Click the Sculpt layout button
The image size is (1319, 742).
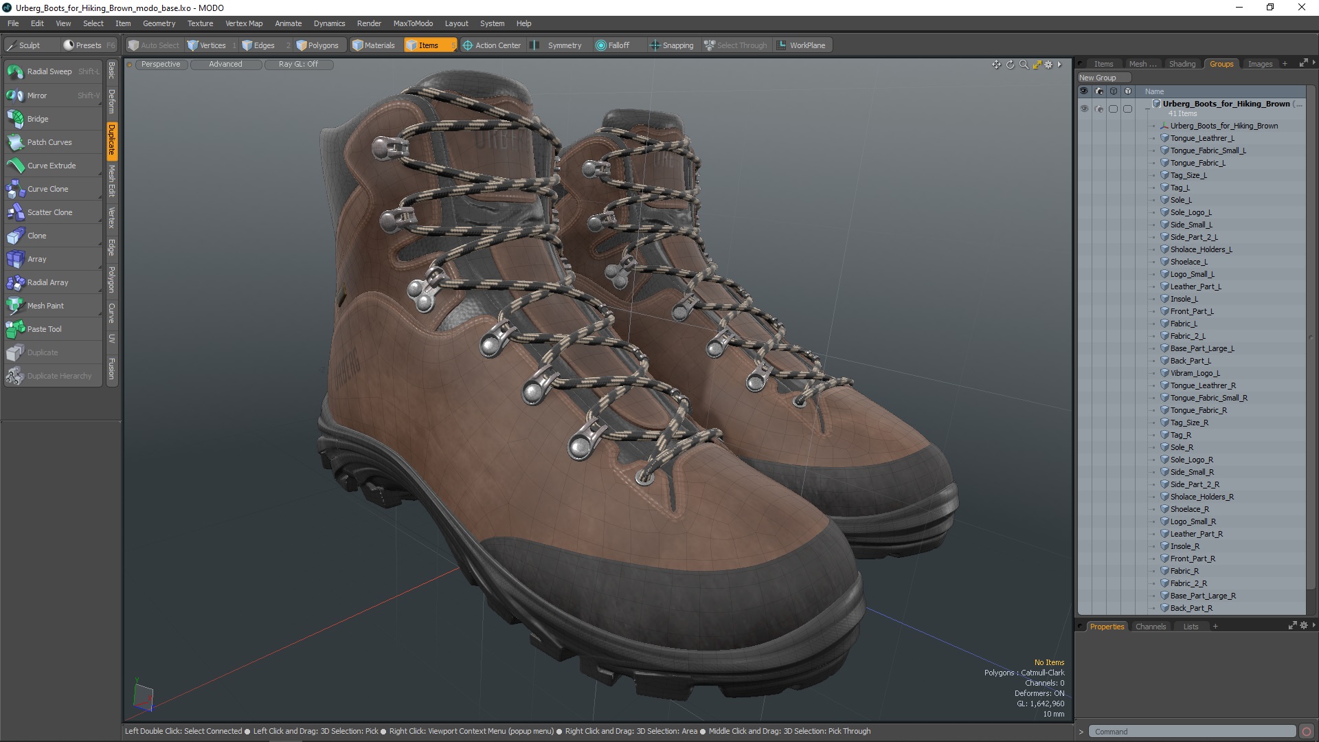[31, 45]
